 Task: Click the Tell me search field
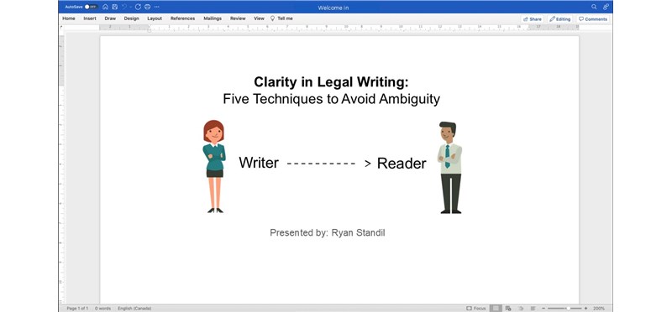(x=285, y=18)
